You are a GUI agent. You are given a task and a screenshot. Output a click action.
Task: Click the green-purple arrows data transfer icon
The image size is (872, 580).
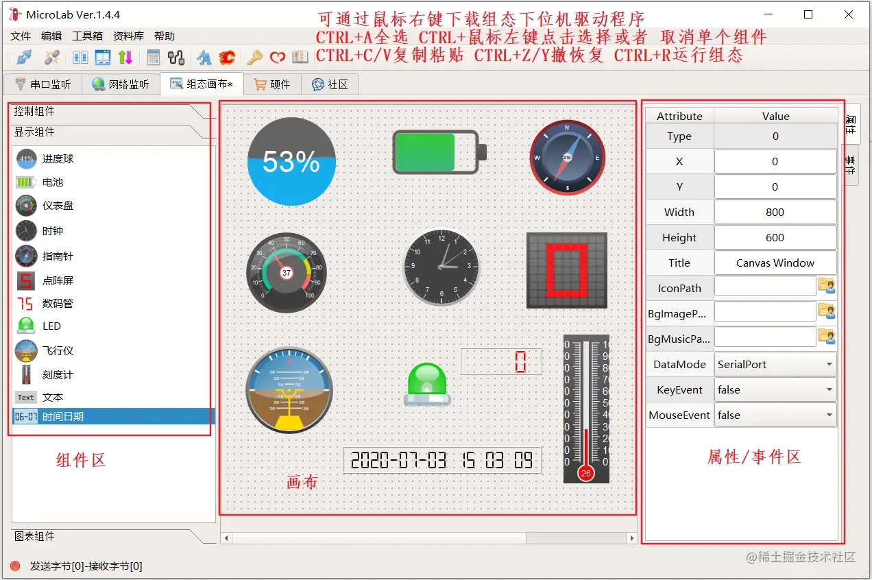(x=125, y=58)
